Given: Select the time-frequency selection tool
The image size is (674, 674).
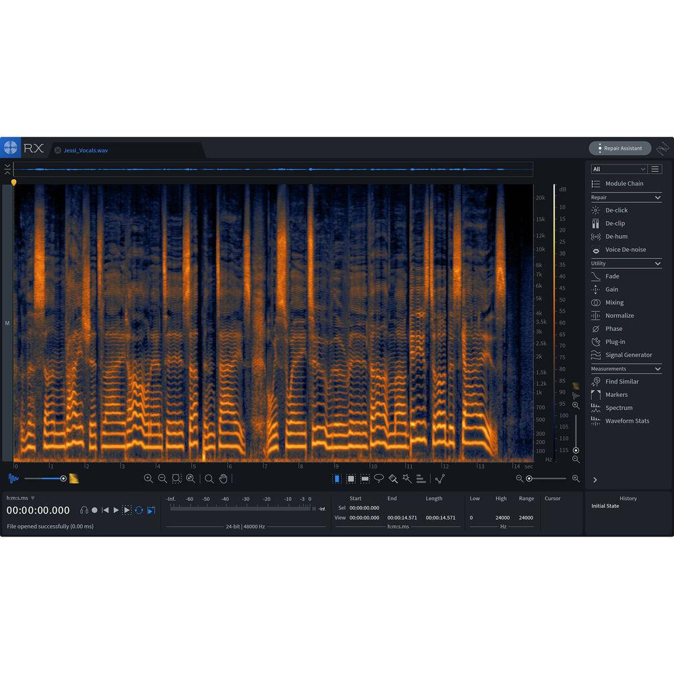Looking at the screenshot, I should 351,479.
